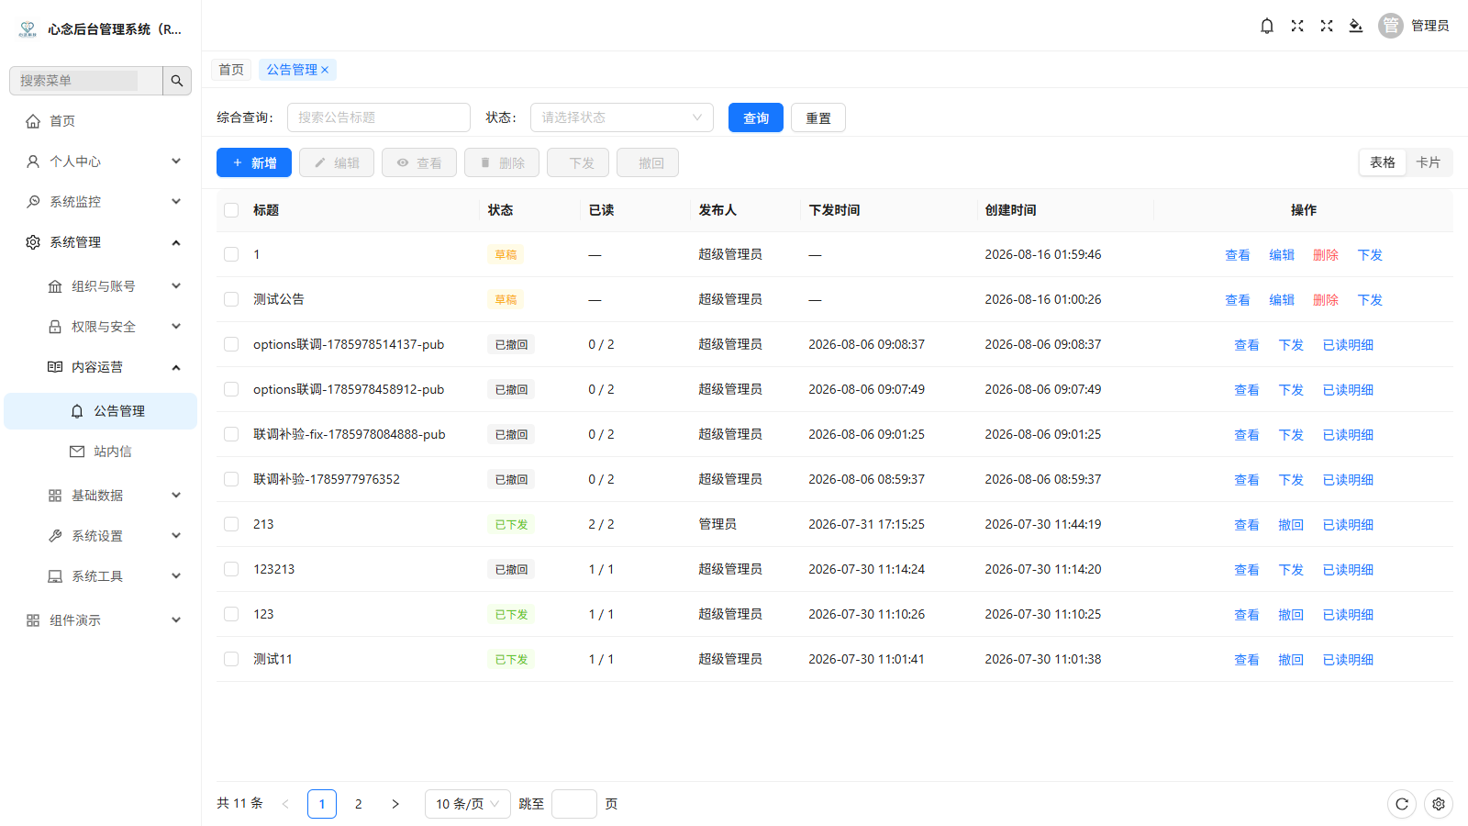Click the 系统监控 monitor icon
Viewport: 1468px width, 826px height.
(x=33, y=202)
